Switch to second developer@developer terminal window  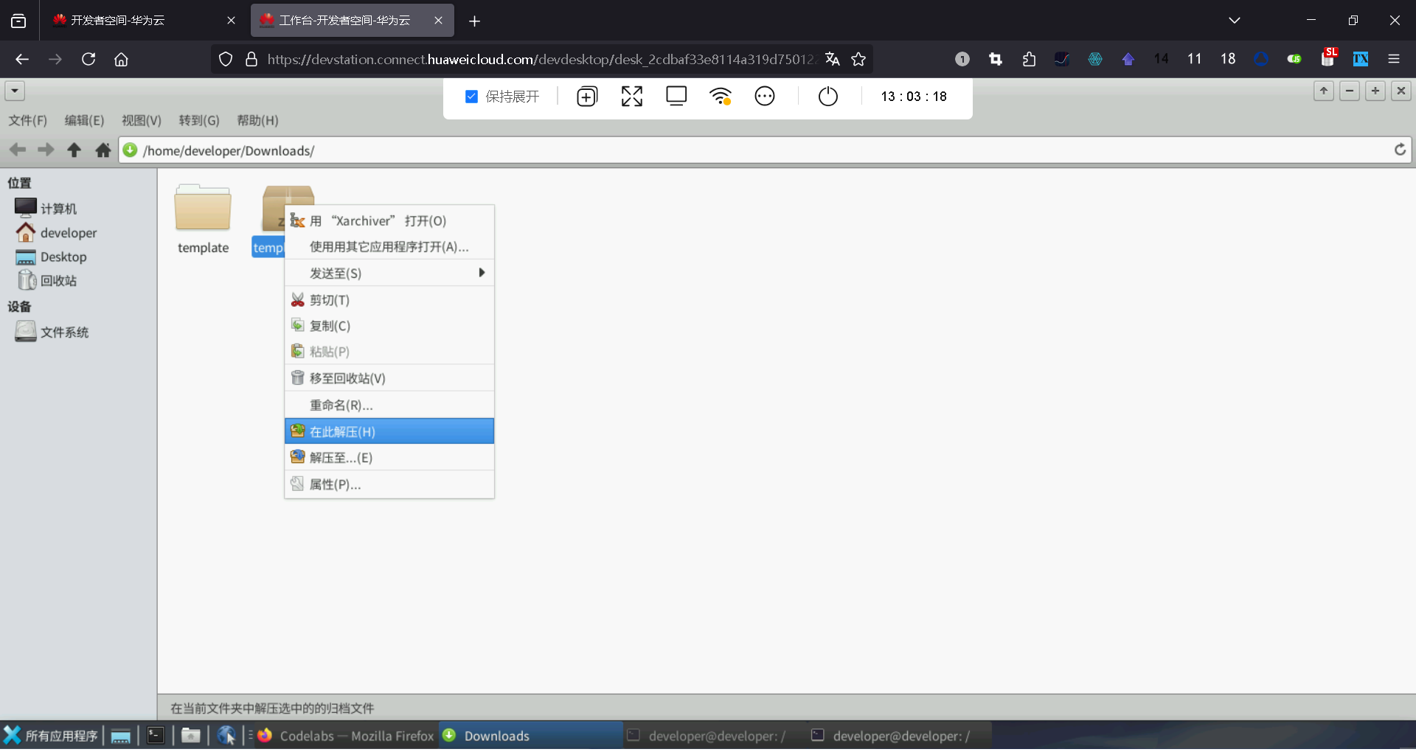click(x=900, y=736)
